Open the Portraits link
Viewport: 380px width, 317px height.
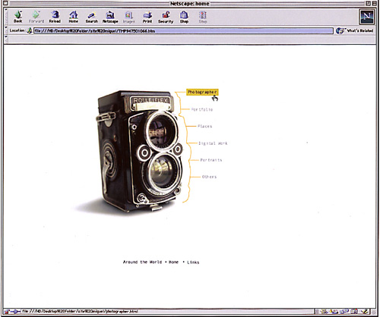tap(211, 160)
